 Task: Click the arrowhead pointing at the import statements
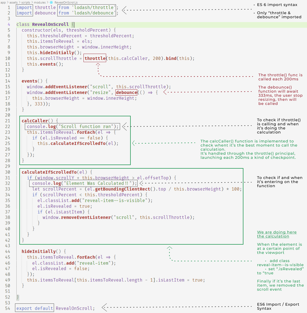click(x=124, y=10)
